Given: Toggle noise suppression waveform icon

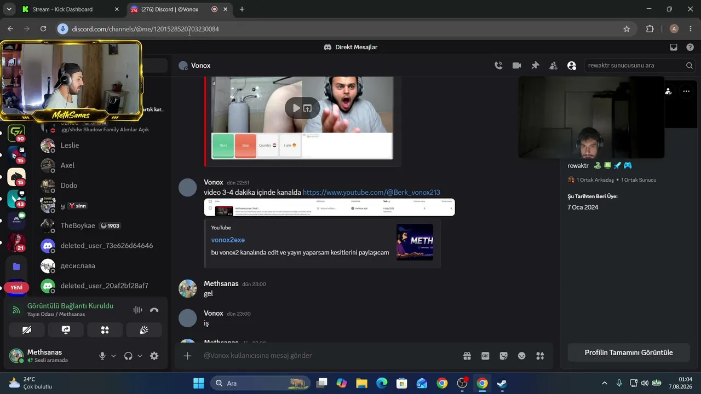Looking at the screenshot, I should point(137,310).
